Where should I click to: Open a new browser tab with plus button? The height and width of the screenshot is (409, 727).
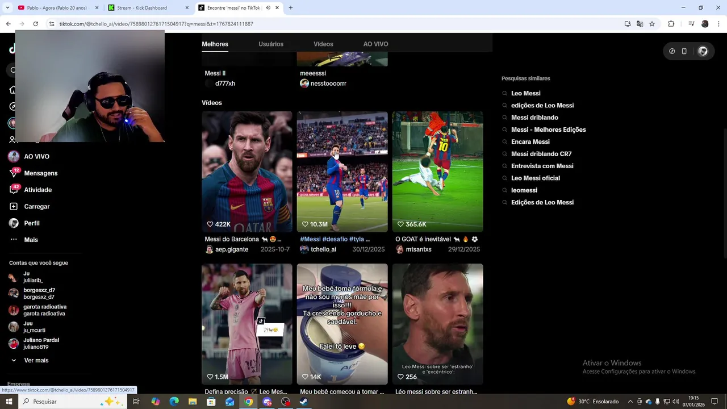(x=290, y=8)
